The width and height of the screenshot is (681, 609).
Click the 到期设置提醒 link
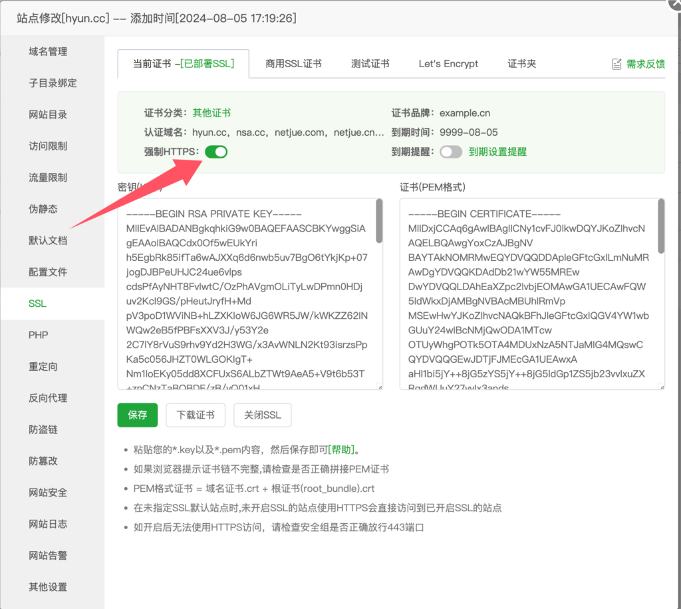click(x=497, y=152)
